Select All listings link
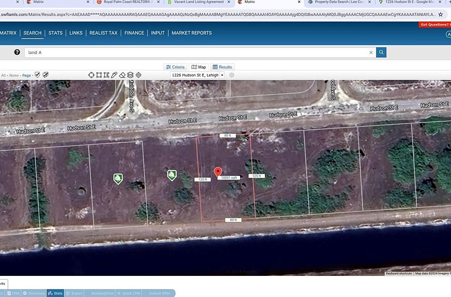 pos(3,76)
